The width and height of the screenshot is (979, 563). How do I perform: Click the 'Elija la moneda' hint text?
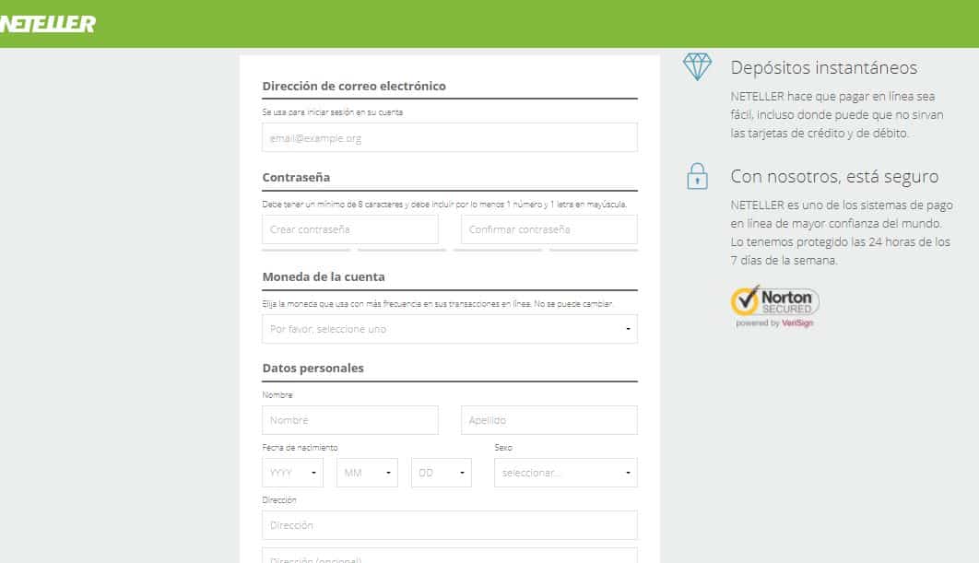437,304
